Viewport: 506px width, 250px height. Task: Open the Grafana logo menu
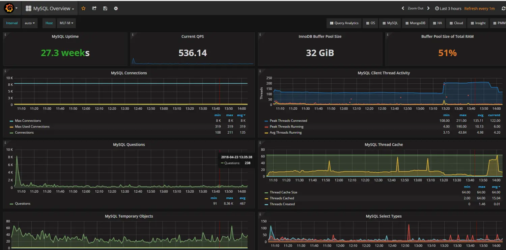click(x=9, y=8)
